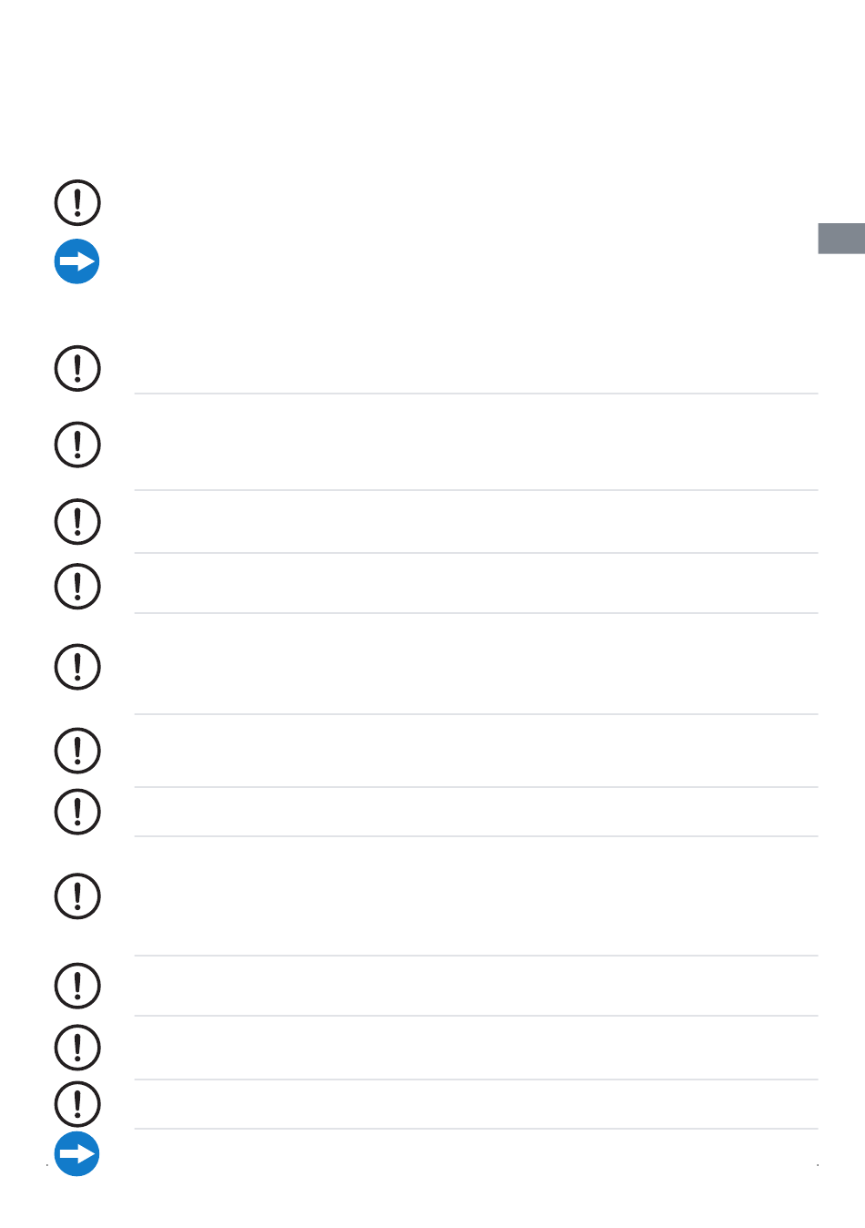Select the eleventh exclamation notice icon
The height and width of the screenshot is (1228, 865).
[x=77, y=1048]
